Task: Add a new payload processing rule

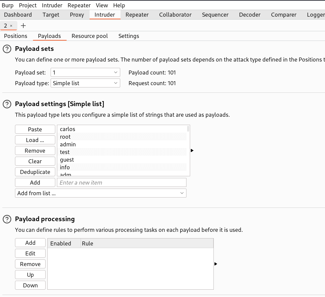Action: click(30, 242)
